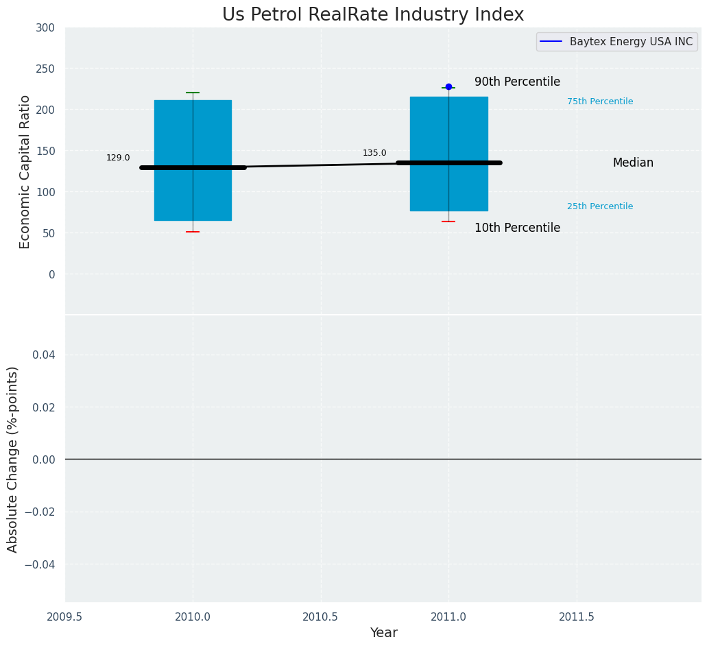Click the blue Baytex data point marker
Viewport: 709px width, 646px height.
coord(448,86)
